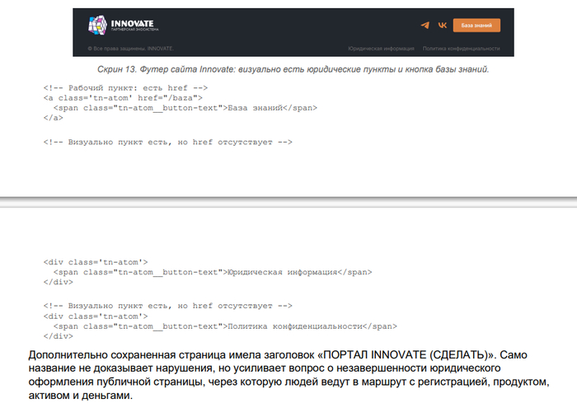Click the code line with href="/baza"
Viewport: 577px width, 417px height.
pos(123,98)
